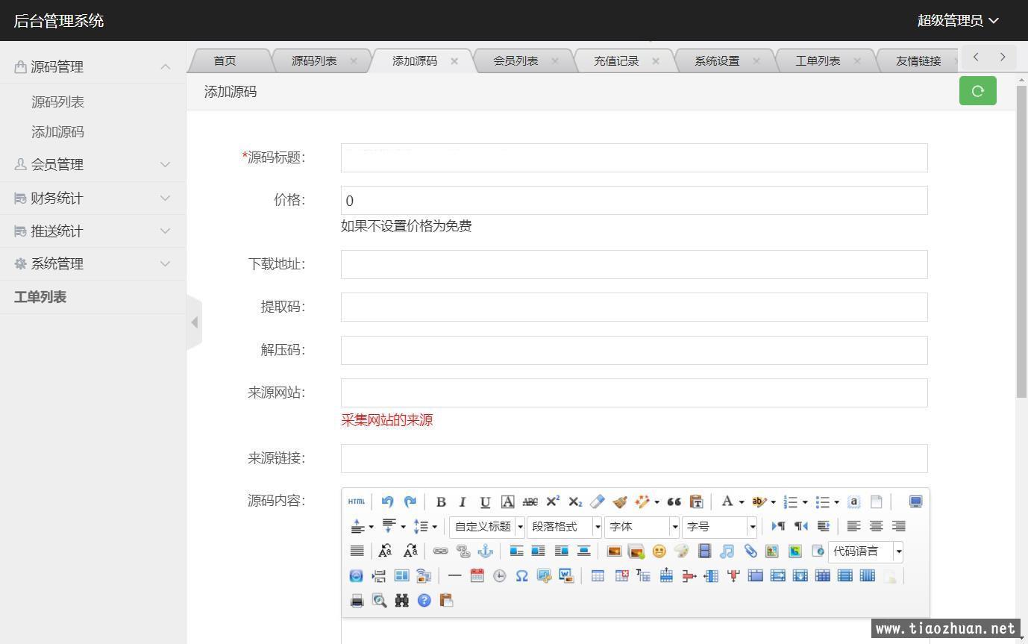
Task: Switch editor to HTML source mode
Action: coord(357,502)
